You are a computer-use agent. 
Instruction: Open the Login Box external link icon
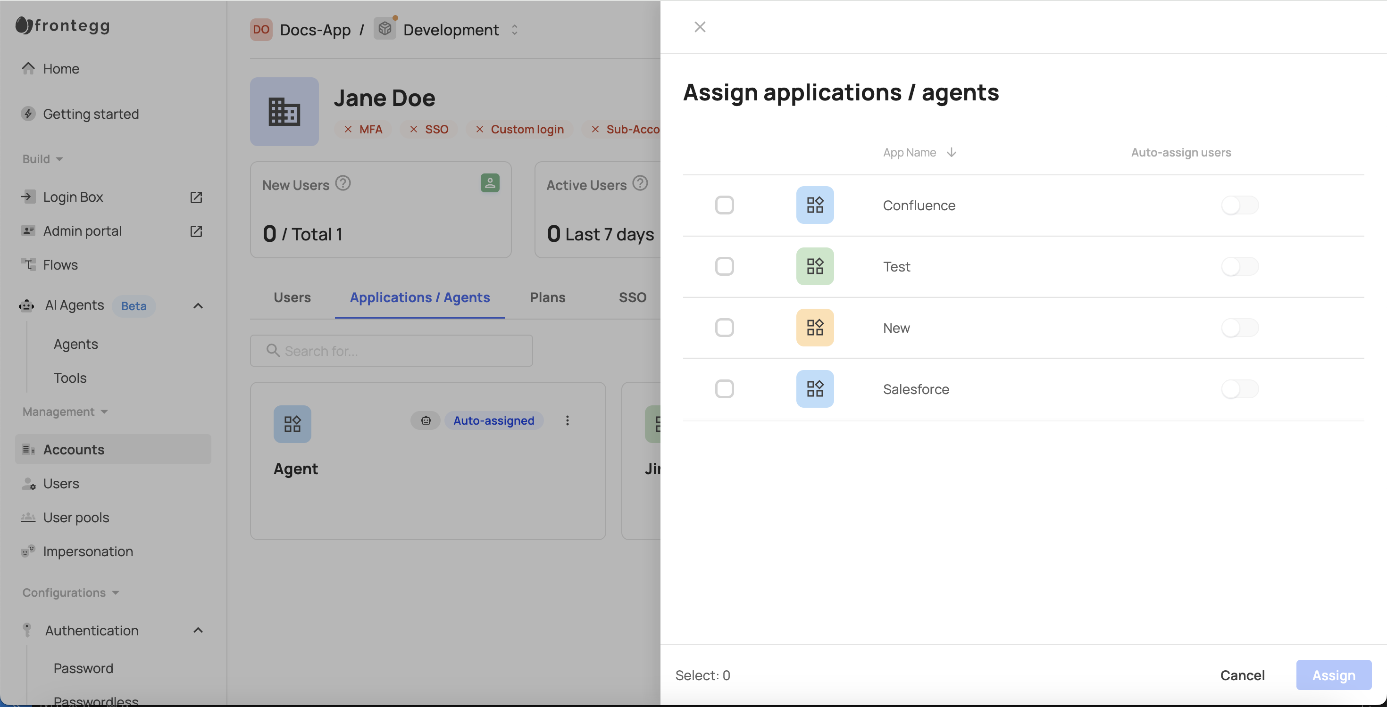(196, 197)
